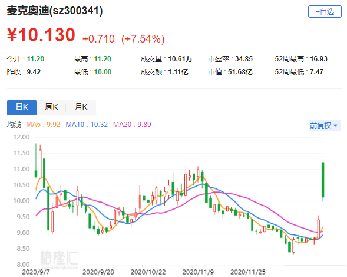This screenshot has width=347, height=277.
Task: Click the latest tall green candlestick
Action: click(323, 180)
